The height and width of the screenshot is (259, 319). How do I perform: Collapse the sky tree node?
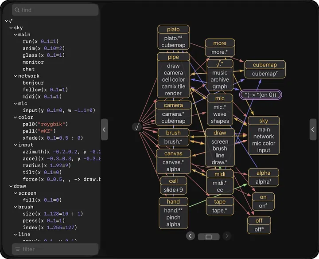pyautogui.click(x=11, y=27)
